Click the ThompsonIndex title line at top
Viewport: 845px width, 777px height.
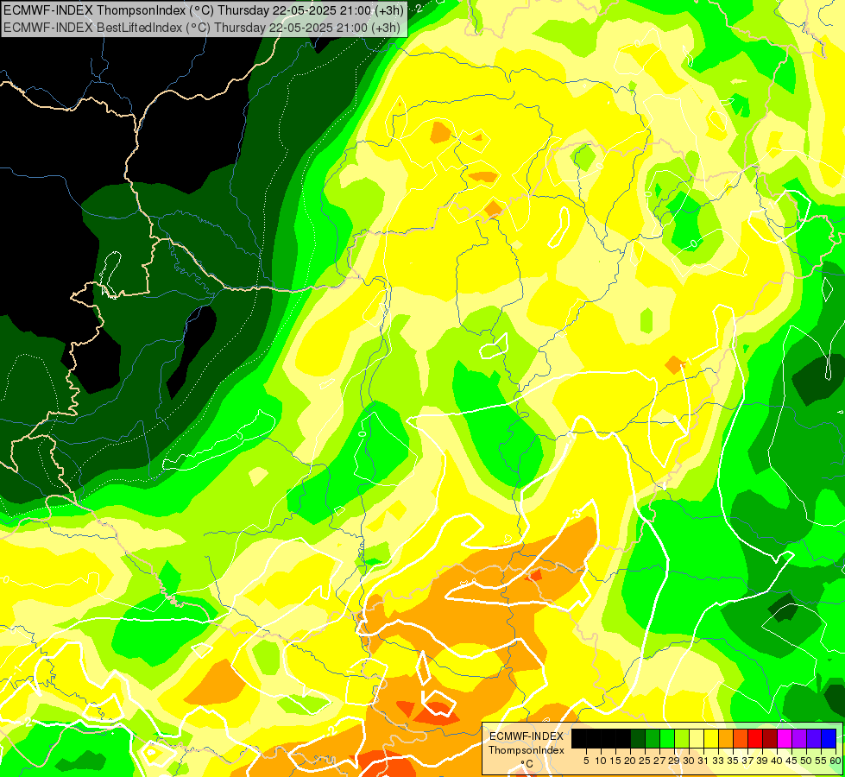tap(203, 9)
